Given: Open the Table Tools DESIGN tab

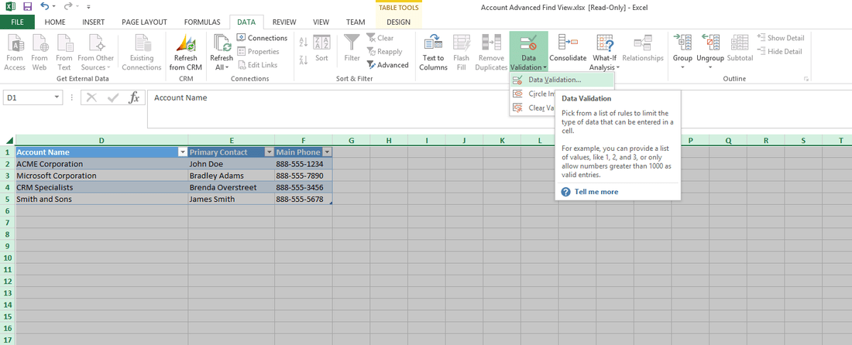Looking at the screenshot, I should pyautogui.click(x=398, y=22).
